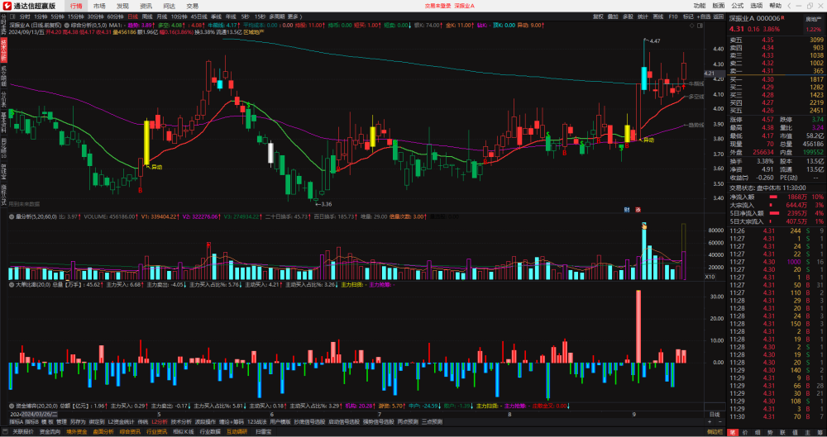
Task: Open the 日线 period selector at bottom right
Action: 715,415
